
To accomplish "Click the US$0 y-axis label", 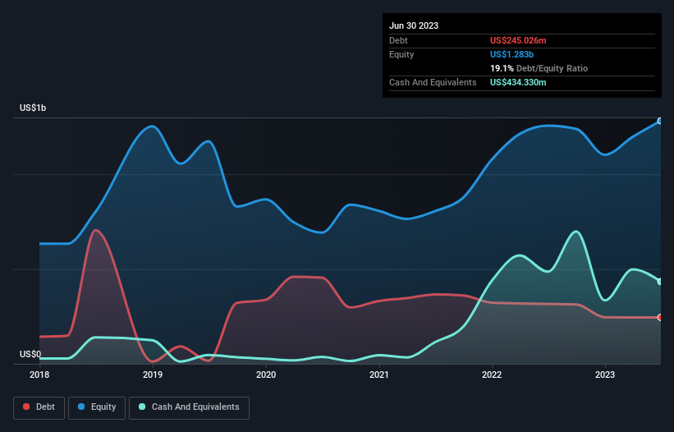I will 30,354.
